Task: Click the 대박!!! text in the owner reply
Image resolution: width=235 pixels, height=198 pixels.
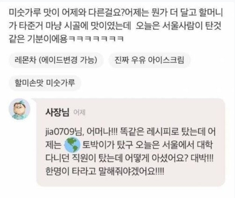Action: pyautogui.click(x=202, y=158)
